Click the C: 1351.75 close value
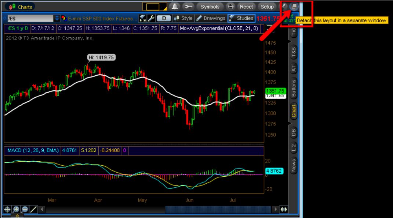393x218 pixels. [145, 29]
